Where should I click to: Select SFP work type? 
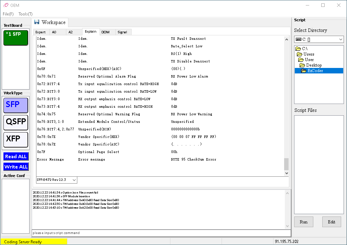15,105
